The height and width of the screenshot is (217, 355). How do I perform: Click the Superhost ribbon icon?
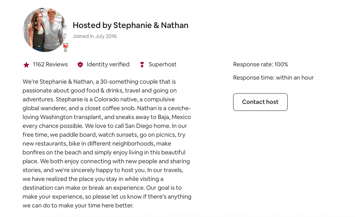(x=142, y=64)
